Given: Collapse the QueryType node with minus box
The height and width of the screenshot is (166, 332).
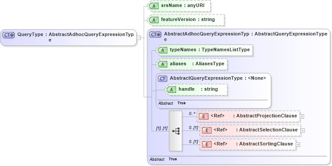Looking at the screenshot, I should point(138,38).
